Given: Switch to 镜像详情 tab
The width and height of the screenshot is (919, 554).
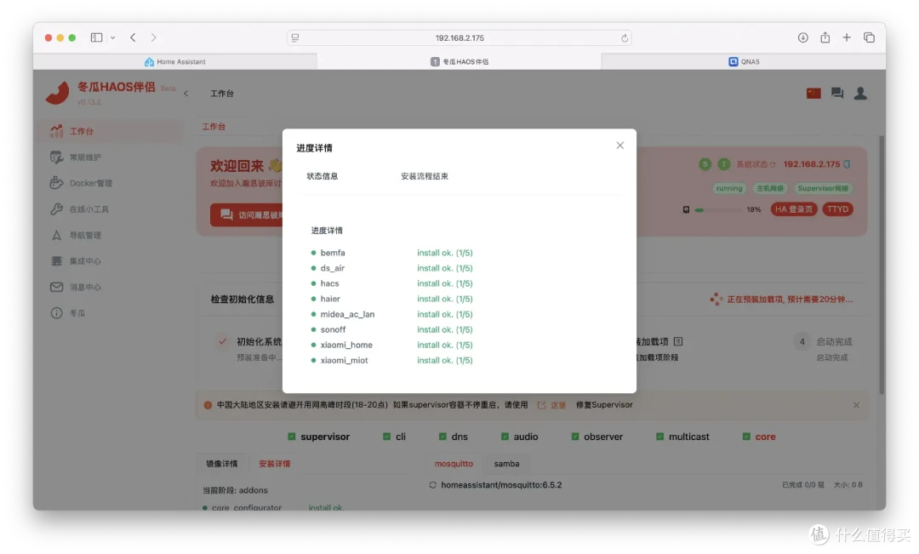Looking at the screenshot, I should (222, 464).
